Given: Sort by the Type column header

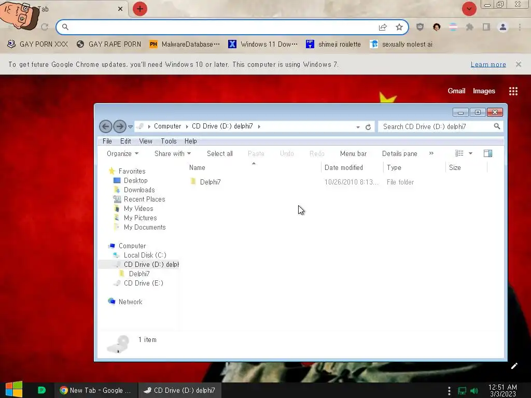Looking at the screenshot, I should click(415, 167).
